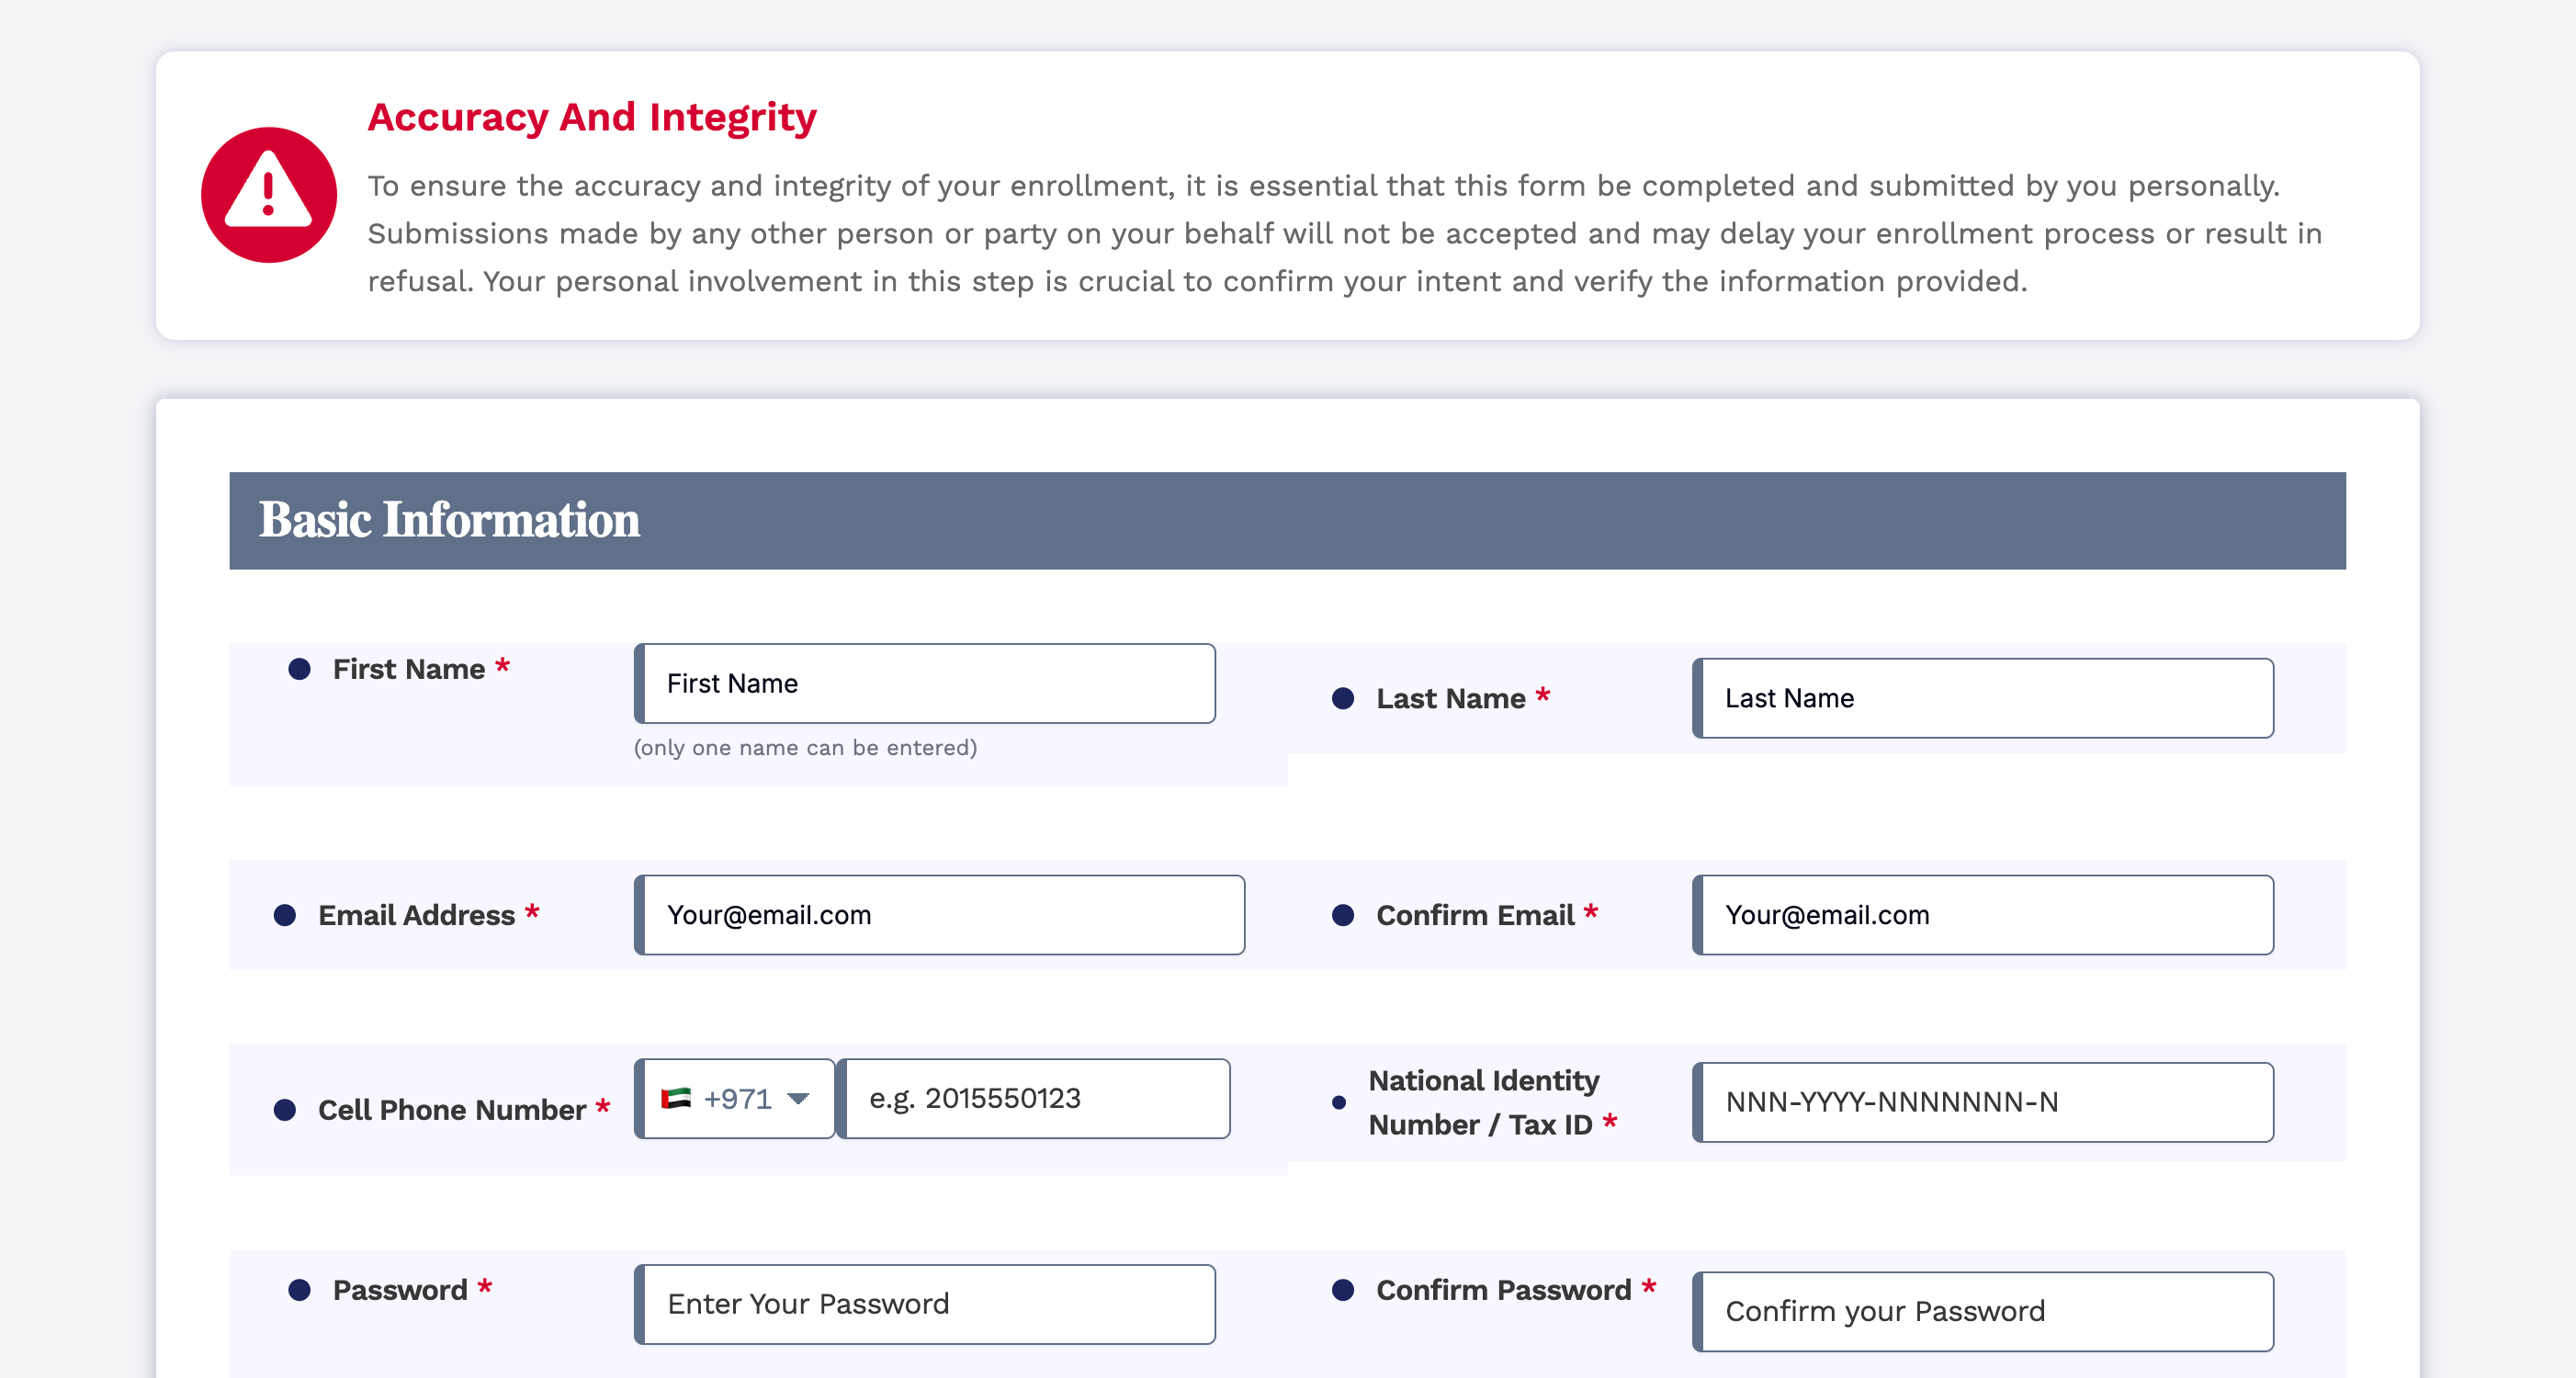Click the bullet beside Cell Phone Number
The width and height of the screenshot is (2576, 1378).
(285, 1110)
